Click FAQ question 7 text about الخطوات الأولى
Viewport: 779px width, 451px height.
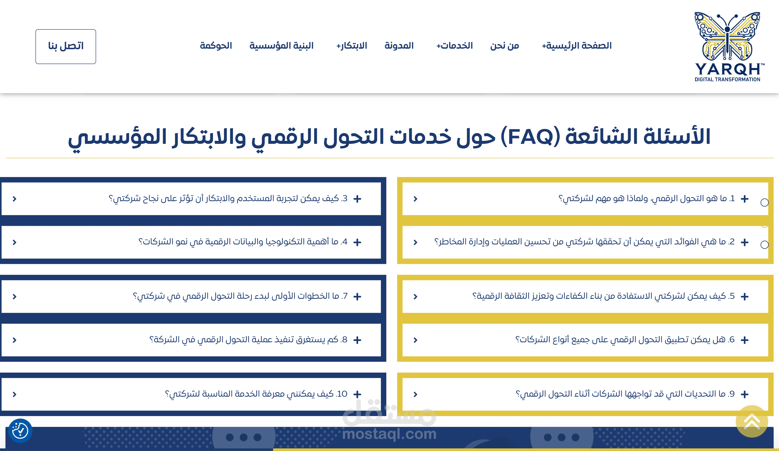pyautogui.click(x=240, y=296)
